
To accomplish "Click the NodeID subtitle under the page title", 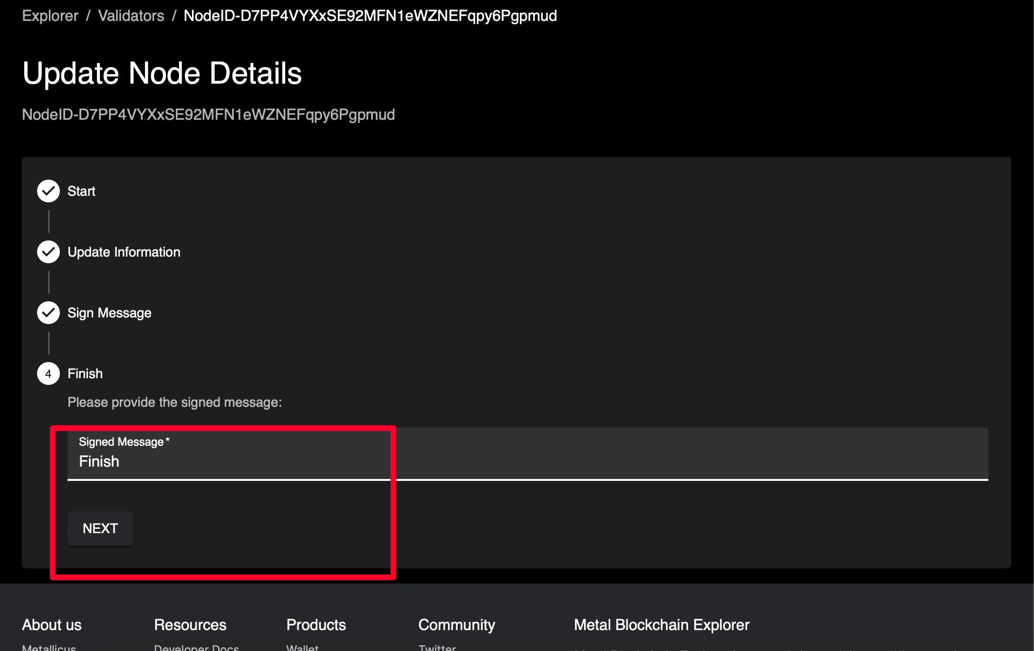I will point(208,115).
